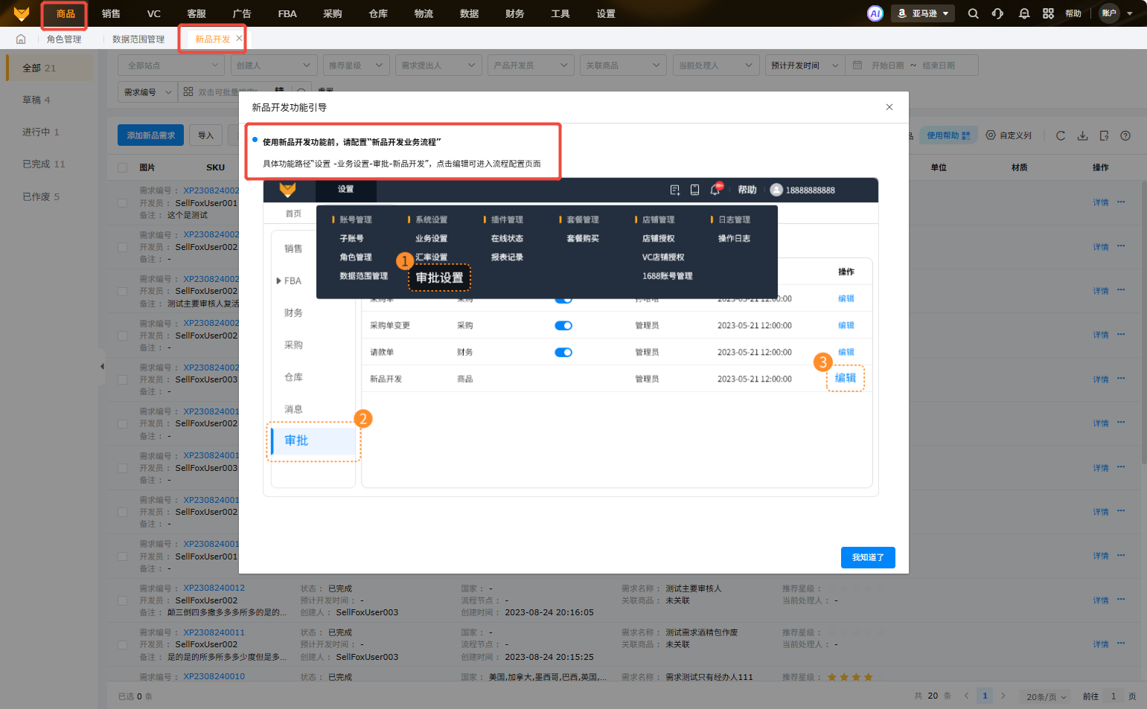Open the 商品 top menu
This screenshot has height=709, width=1147.
click(x=66, y=13)
